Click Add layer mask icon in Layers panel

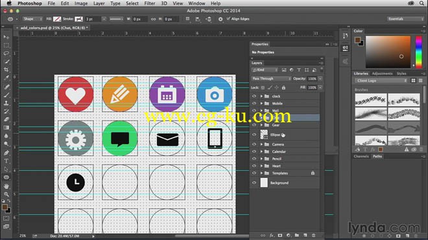[x=280, y=235]
